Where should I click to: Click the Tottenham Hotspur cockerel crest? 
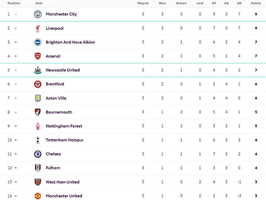click(38, 140)
